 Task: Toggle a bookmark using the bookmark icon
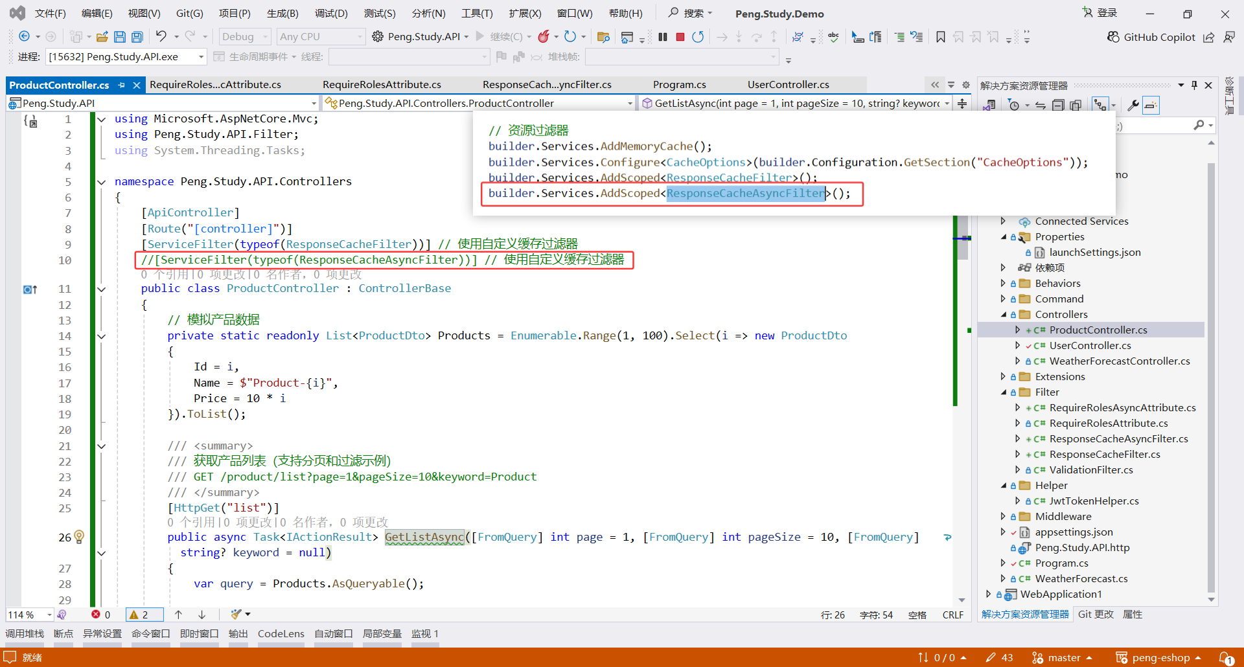point(941,37)
